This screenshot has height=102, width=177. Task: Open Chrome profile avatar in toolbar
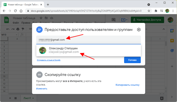167,11
